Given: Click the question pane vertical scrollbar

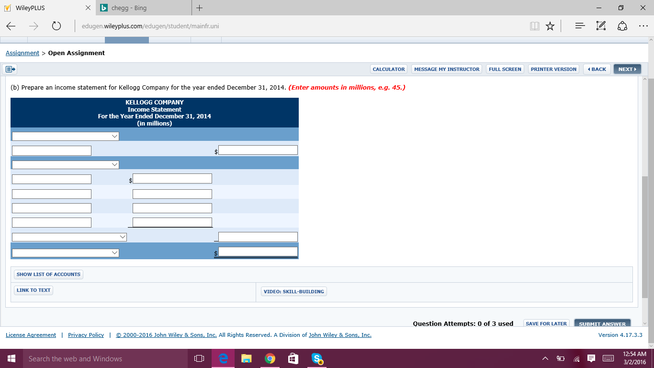Looking at the screenshot, I should tap(644, 237).
